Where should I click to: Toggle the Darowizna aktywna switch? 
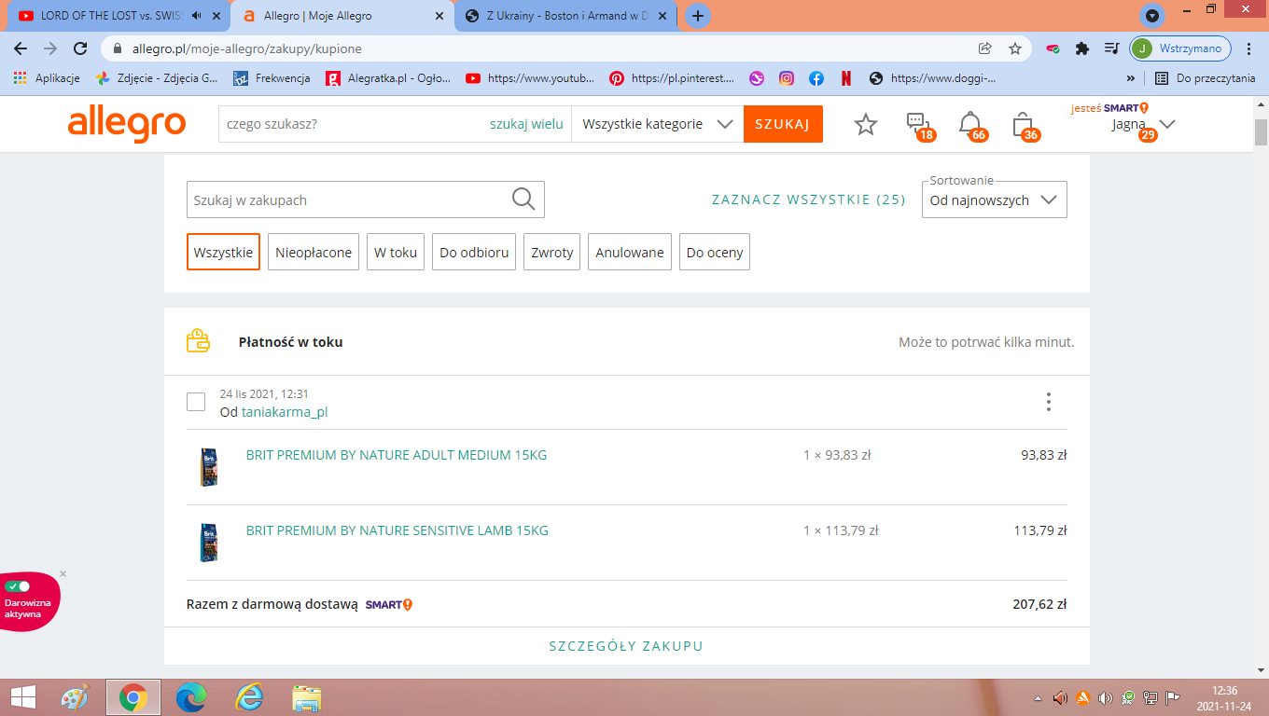pos(17,586)
